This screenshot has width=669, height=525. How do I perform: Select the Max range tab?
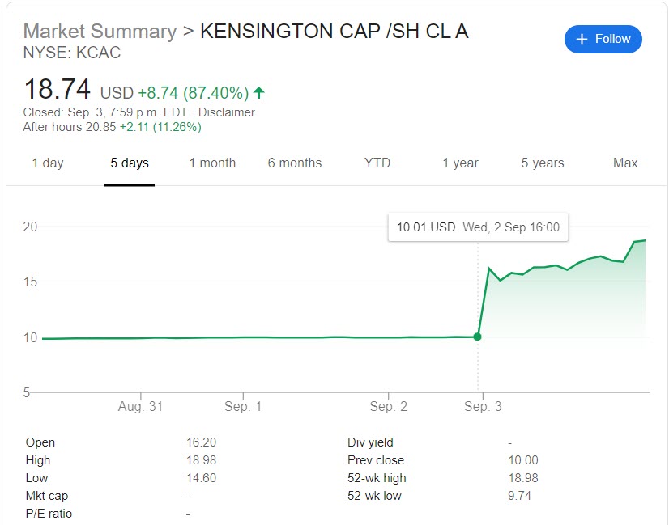(x=625, y=163)
